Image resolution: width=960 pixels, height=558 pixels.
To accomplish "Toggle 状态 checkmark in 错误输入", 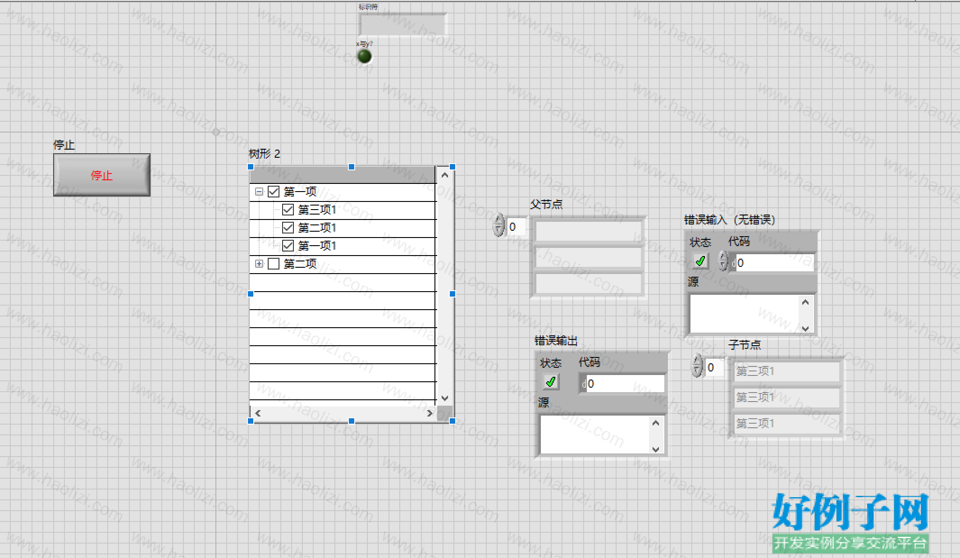I will pos(700,261).
